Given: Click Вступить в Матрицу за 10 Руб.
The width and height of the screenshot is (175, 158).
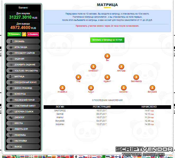Looking at the screenshot, I should 107,40.
